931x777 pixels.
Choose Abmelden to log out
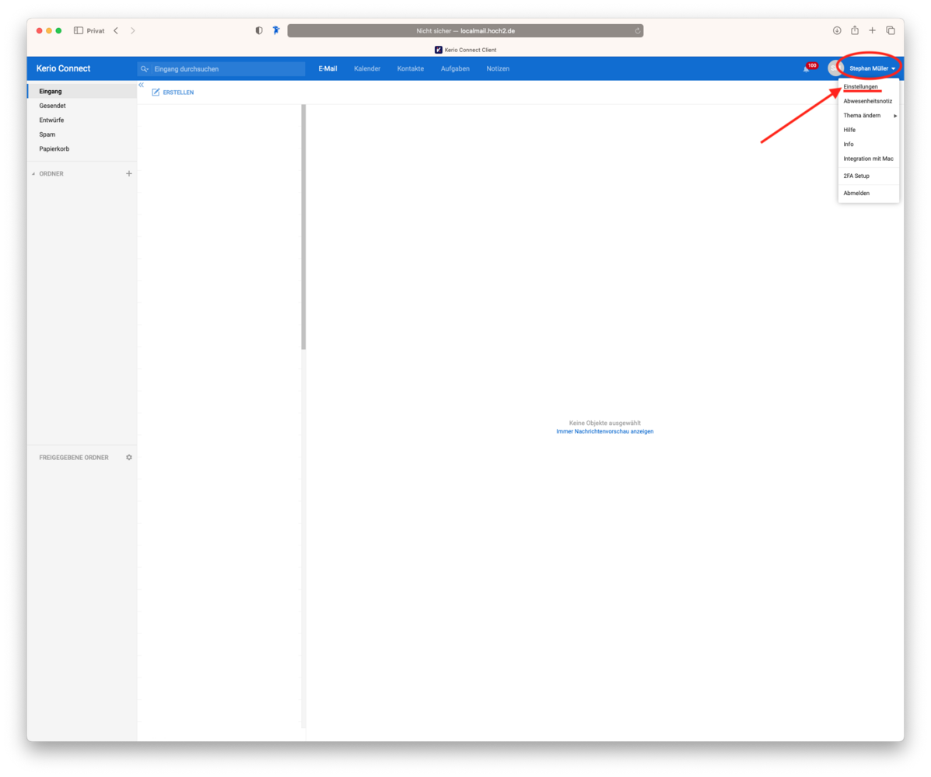pos(856,193)
